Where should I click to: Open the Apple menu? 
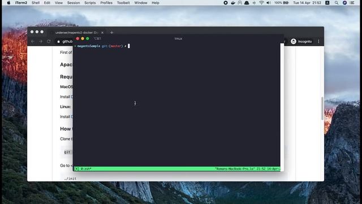(x=8, y=3)
